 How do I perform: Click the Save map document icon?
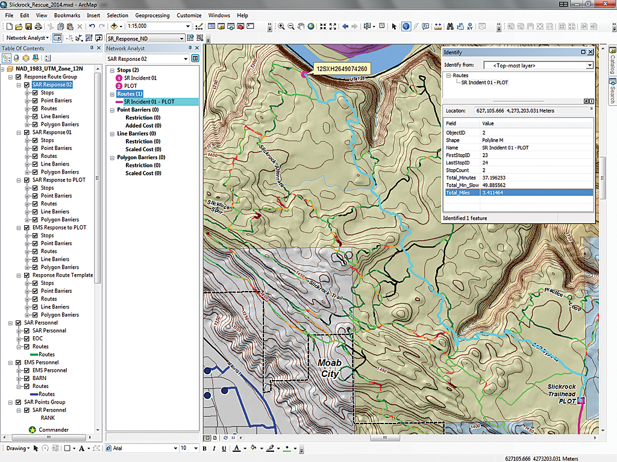point(28,27)
